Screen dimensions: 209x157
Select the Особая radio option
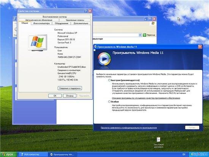pyautogui.click(x=109, y=101)
